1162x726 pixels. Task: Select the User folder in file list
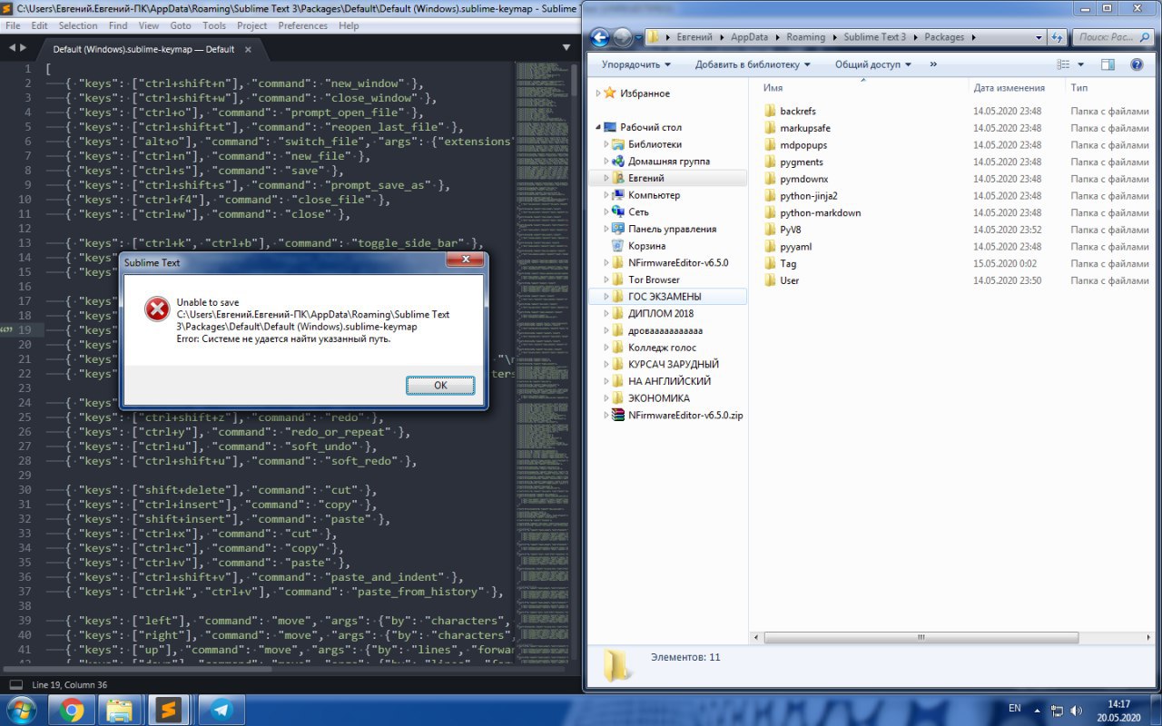(x=790, y=280)
